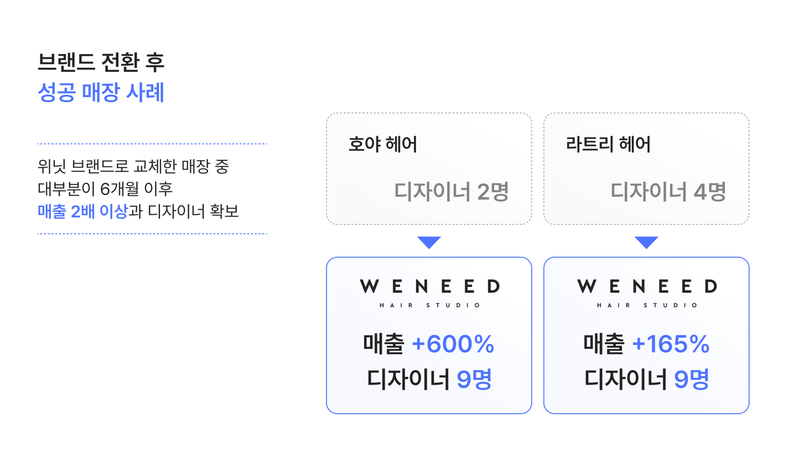The image size is (787, 461).
Task: Select the 호야 헤어 store name
Action: [382, 145]
